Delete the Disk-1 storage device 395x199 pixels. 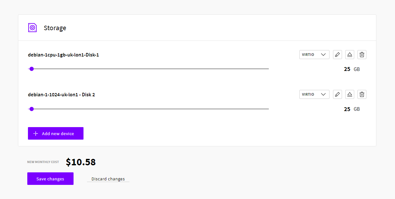tap(362, 55)
